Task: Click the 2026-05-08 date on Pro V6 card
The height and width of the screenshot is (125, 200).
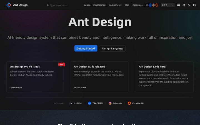Action: tap(16, 87)
